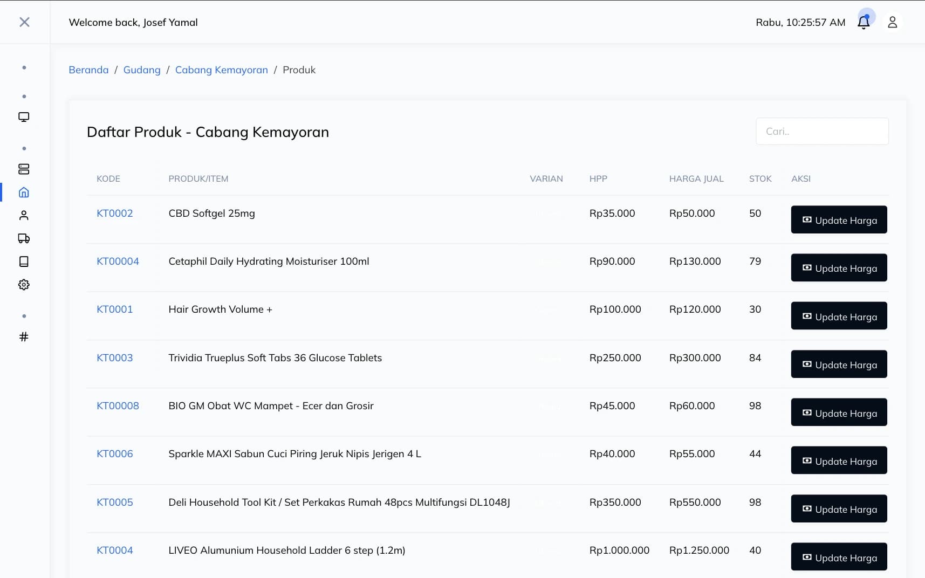
Task: Go to Beranda breadcrumb
Action: tap(88, 70)
